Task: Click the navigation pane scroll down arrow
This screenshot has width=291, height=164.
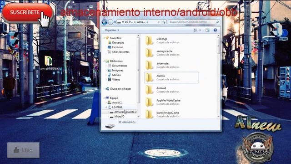Action: click(x=138, y=117)
